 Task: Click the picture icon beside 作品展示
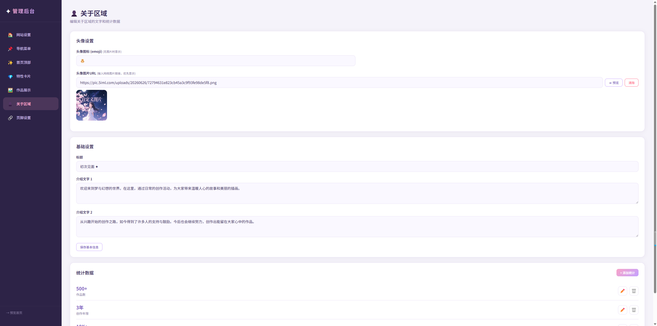coord(10,90)
